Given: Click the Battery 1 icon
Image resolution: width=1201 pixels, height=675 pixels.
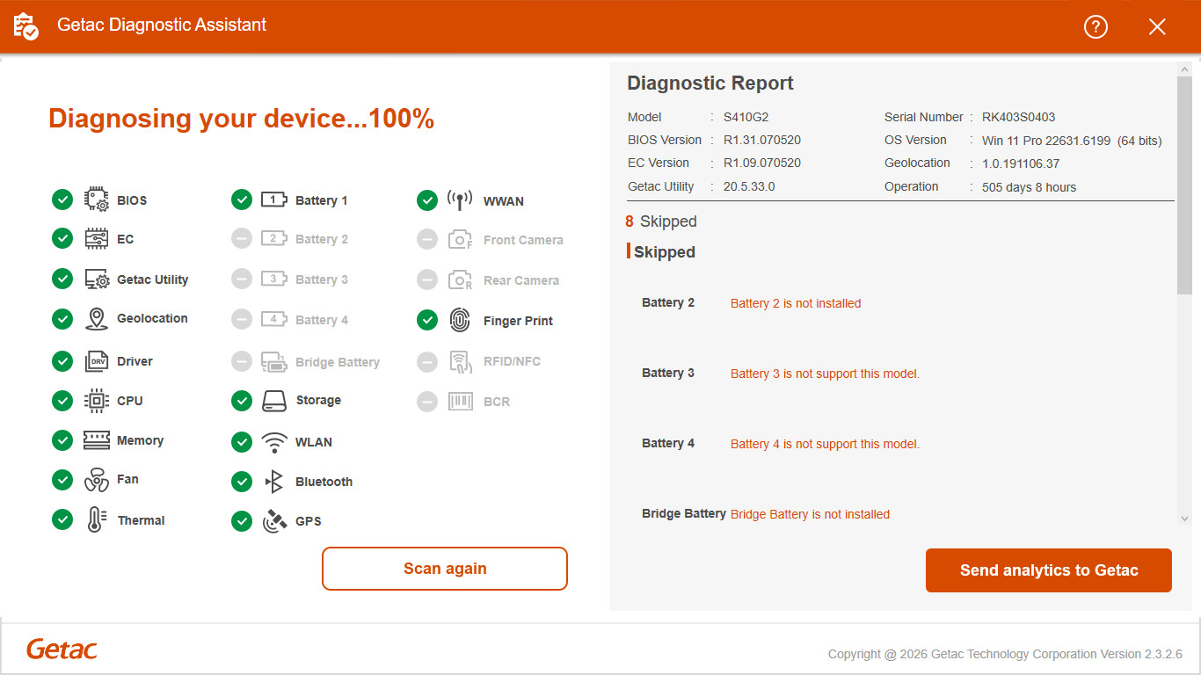Looking at the screenshot, I should tap(274, 200).
